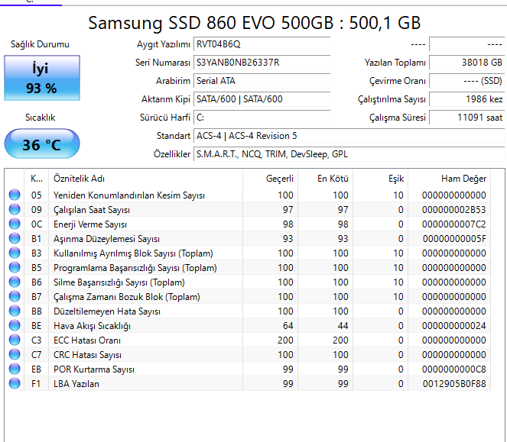Image resolution: width=507 pixels, height=442 pixels.
Task: Click Geçerli value 200 in C3 row
Action: click(x=285, y=340)
